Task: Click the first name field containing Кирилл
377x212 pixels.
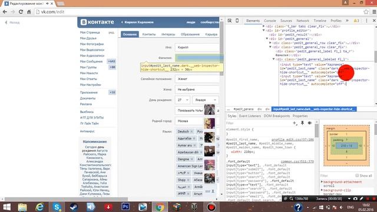Action: coord(197,47)
